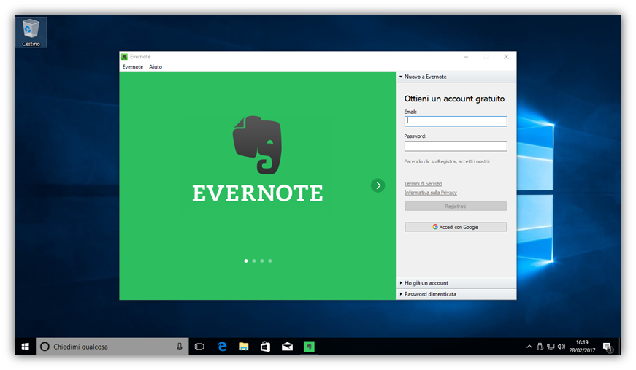This screenshot has width=636, height=370.
Task: Open the Windows Start menu
Action: (x=25, y=347)
